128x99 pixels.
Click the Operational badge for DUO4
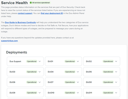coord(70,72)
